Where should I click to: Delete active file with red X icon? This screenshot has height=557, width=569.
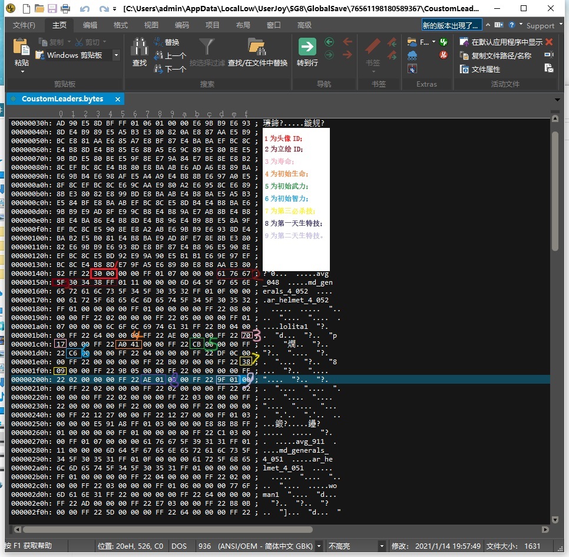pyautogui.click(x=549, y=42)
